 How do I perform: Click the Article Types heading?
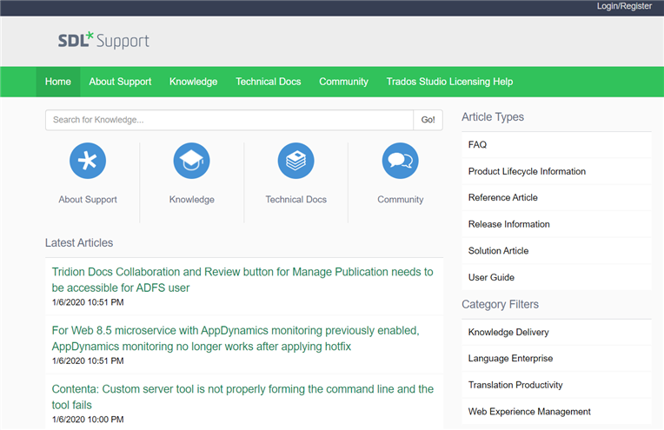pyautogui.click(x=493, y=117)
